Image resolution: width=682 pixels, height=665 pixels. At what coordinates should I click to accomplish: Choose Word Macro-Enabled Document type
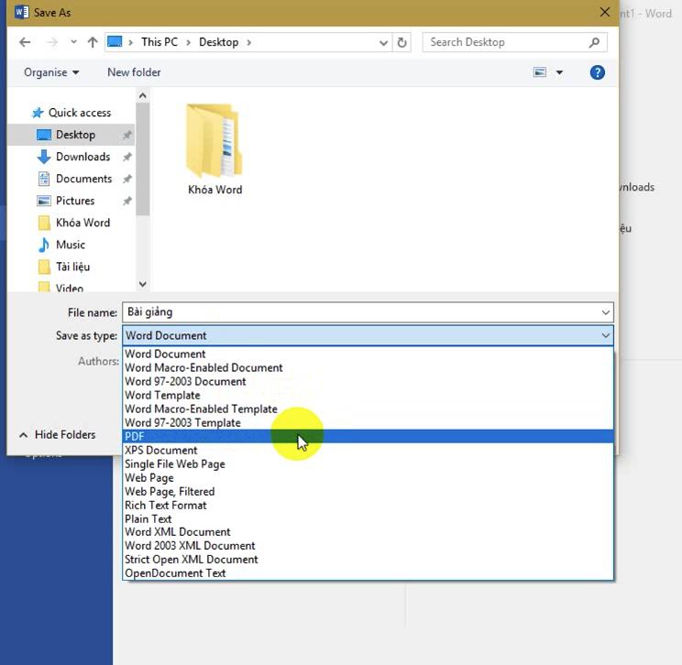coord(368,367)
